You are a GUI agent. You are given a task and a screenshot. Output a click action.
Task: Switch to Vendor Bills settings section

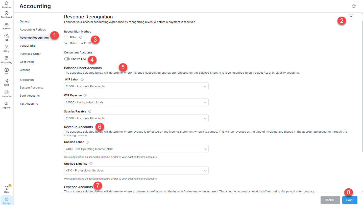28,46
